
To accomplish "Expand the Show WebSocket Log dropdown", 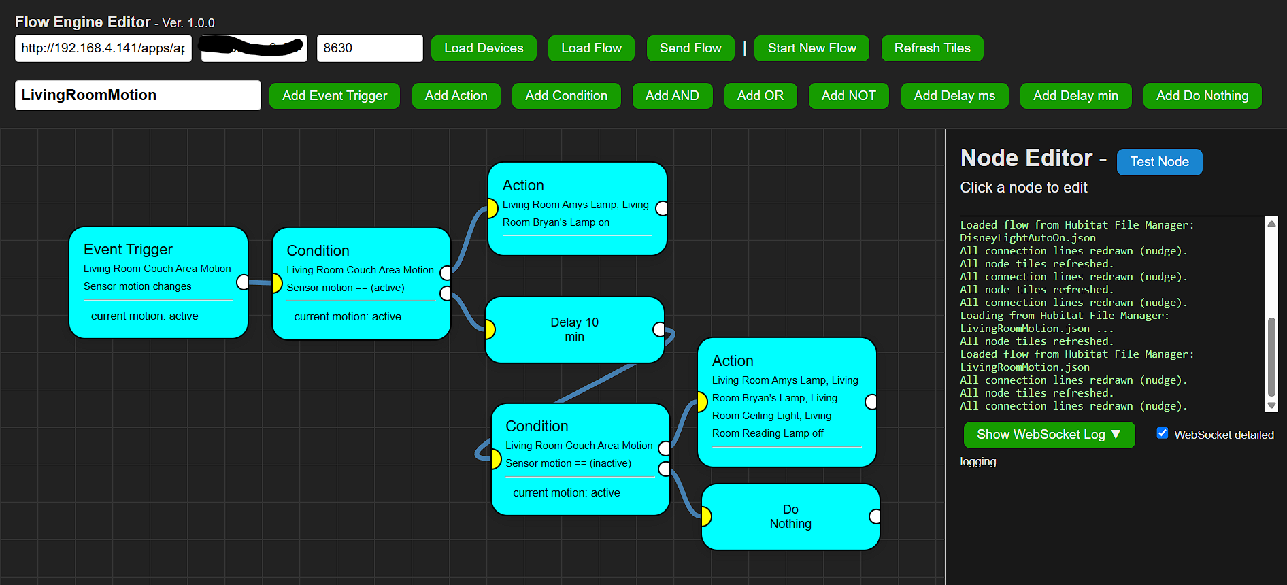I will click(x=1049, y=435).
